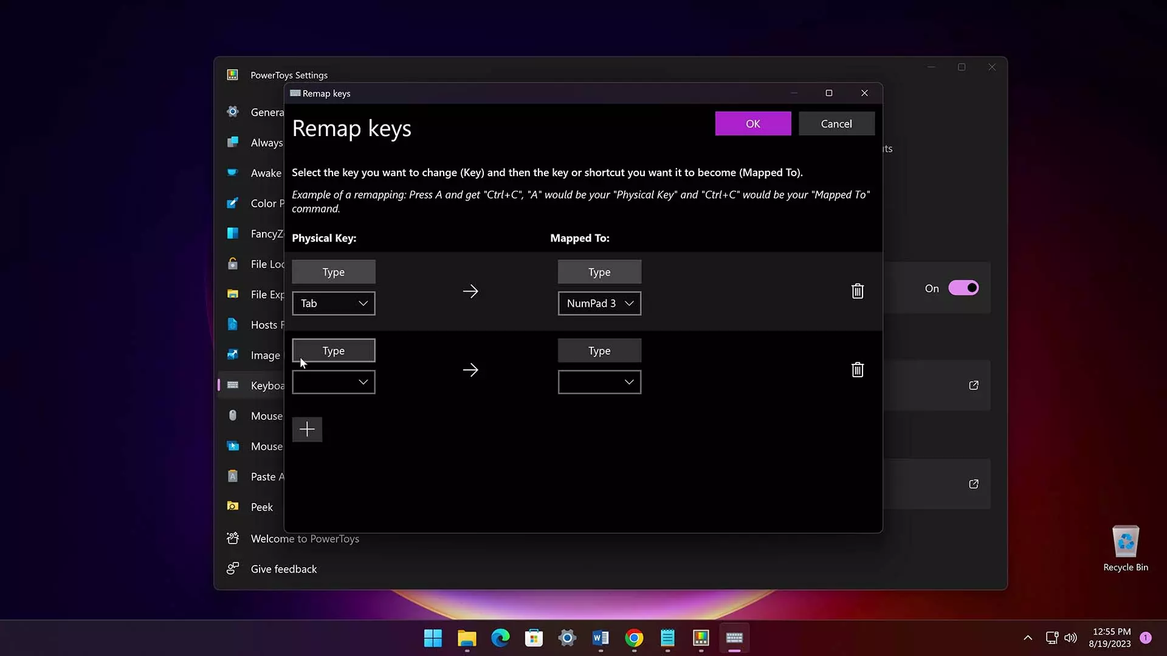Open volume control in system tray
The width and height of the screenshot is (1167, 656).
1071,638
